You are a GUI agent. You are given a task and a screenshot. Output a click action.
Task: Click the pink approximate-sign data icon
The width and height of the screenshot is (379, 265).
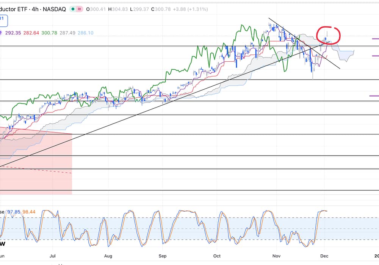pyautogui.click(x=80, y=8)
